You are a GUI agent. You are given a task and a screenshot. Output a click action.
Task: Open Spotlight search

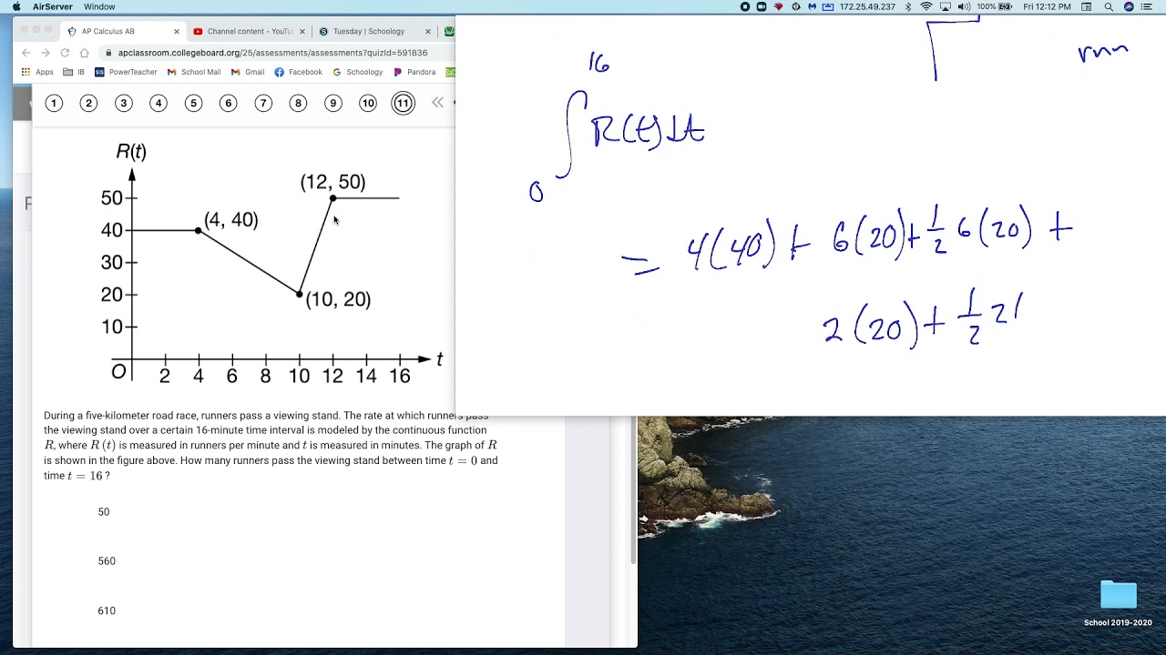[1109, 6]
